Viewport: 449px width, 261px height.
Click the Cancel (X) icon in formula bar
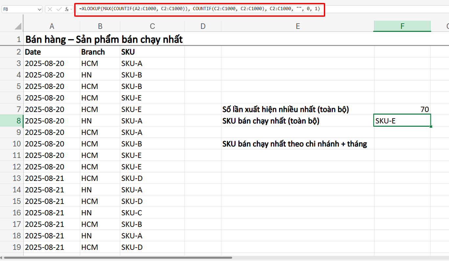[50, 9]
